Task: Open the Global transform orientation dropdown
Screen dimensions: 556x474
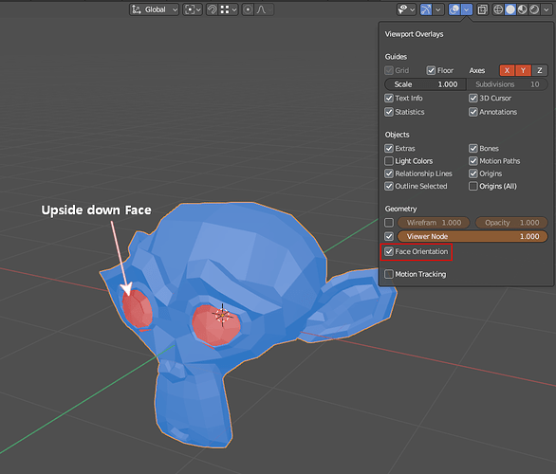Action: 155,9
